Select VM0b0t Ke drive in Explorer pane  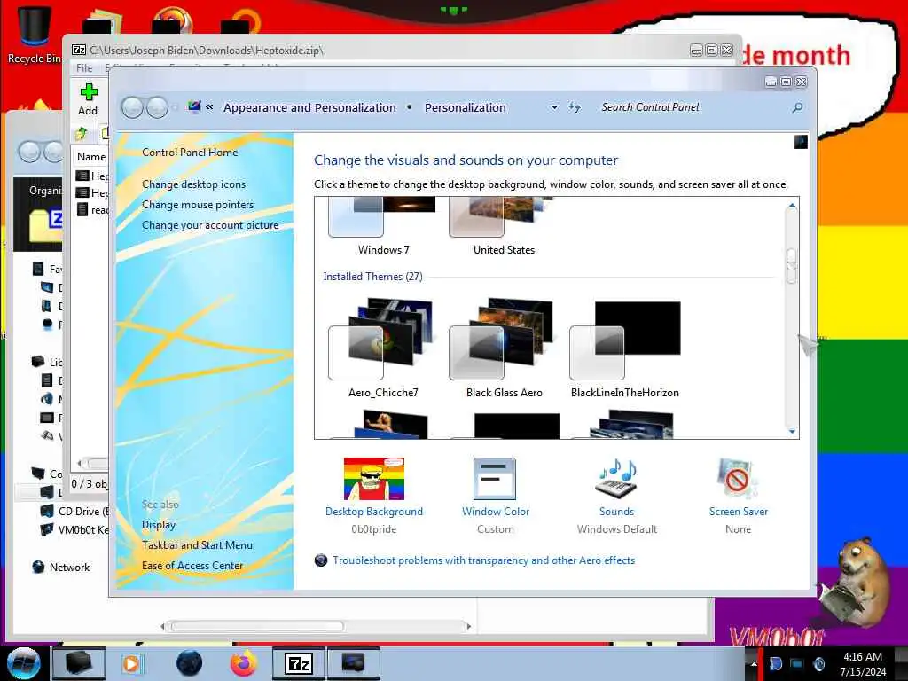pos(74,530)
